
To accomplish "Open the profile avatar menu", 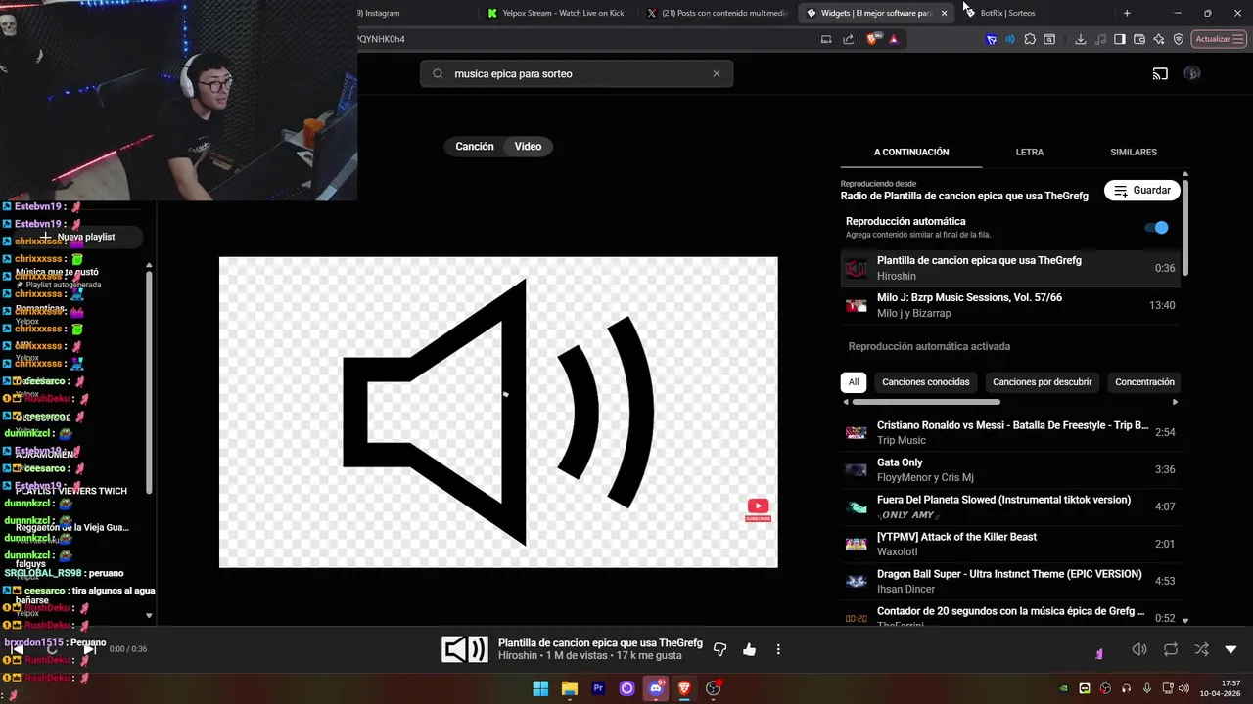I will 1191,73.
